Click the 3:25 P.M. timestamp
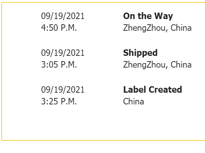The image size is (205, 153). click(59, 101)
